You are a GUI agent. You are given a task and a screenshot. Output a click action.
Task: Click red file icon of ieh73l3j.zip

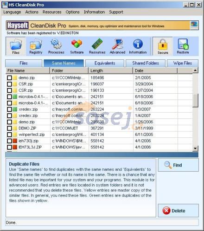(15, 141)
